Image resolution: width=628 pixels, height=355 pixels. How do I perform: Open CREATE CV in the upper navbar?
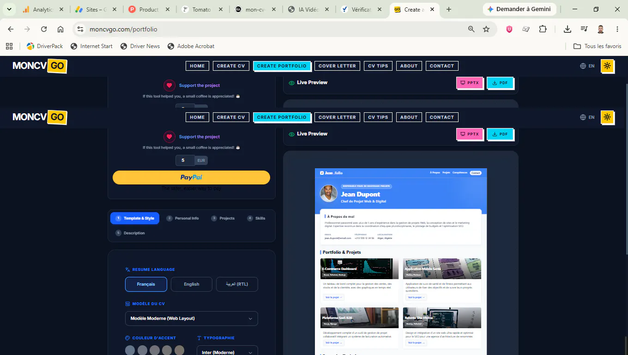point(231,66)
